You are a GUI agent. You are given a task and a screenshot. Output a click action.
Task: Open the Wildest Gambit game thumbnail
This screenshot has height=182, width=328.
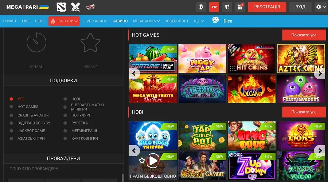(x=202, y=166)
